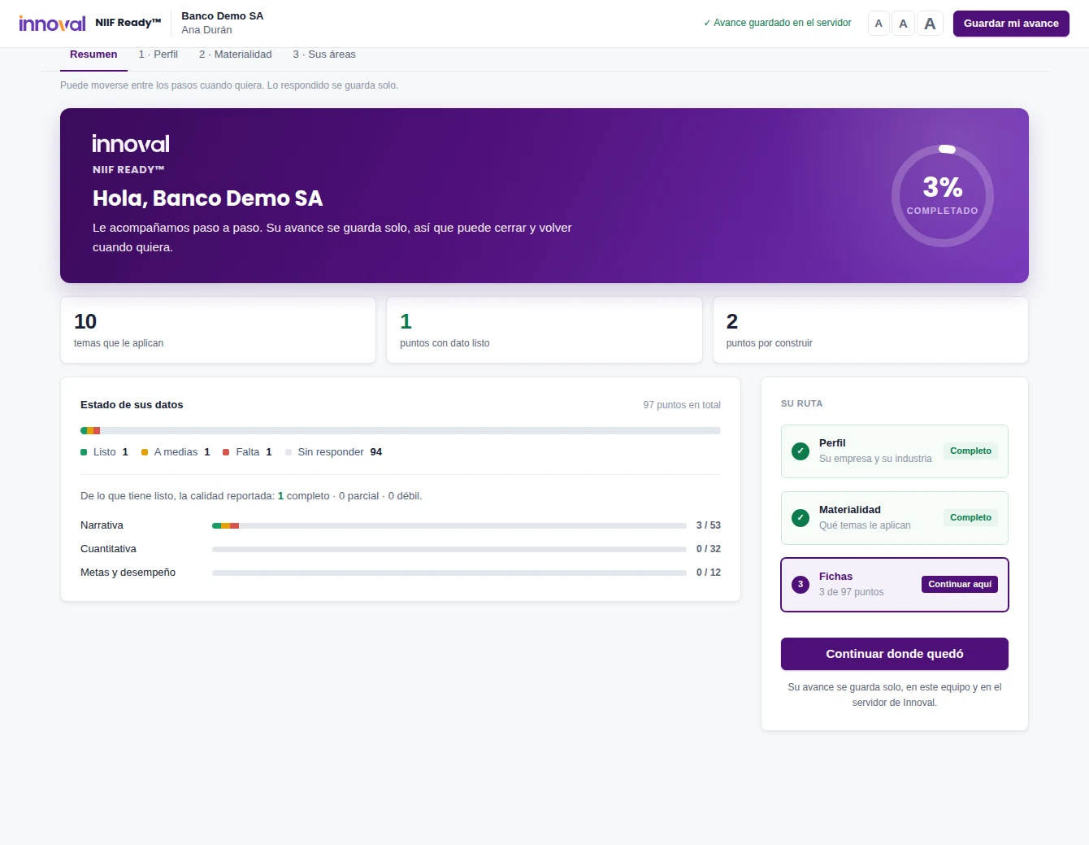The image size is (1089, 845).
Task: Click the Narrativa progress bar
Action: pos(449,525)
